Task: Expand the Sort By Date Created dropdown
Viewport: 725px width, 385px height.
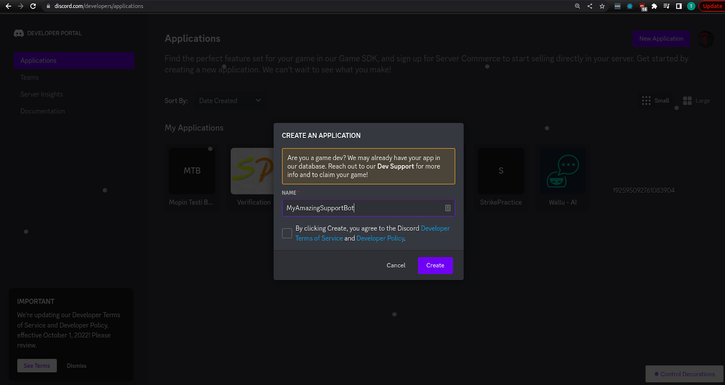Action: pyautogui.click(x=230, y=100)
